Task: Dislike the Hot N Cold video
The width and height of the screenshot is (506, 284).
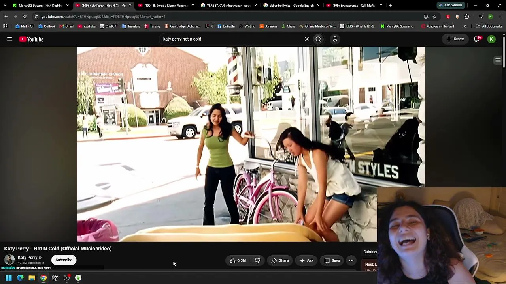Action: (257, 260)
